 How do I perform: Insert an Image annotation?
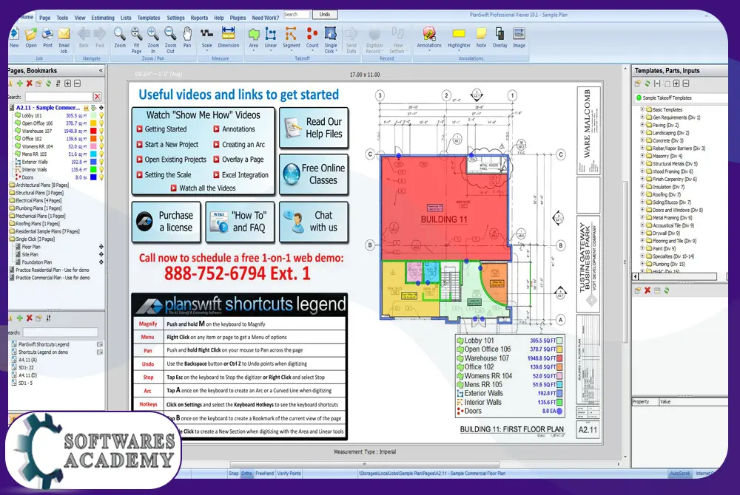pos(519,38)
